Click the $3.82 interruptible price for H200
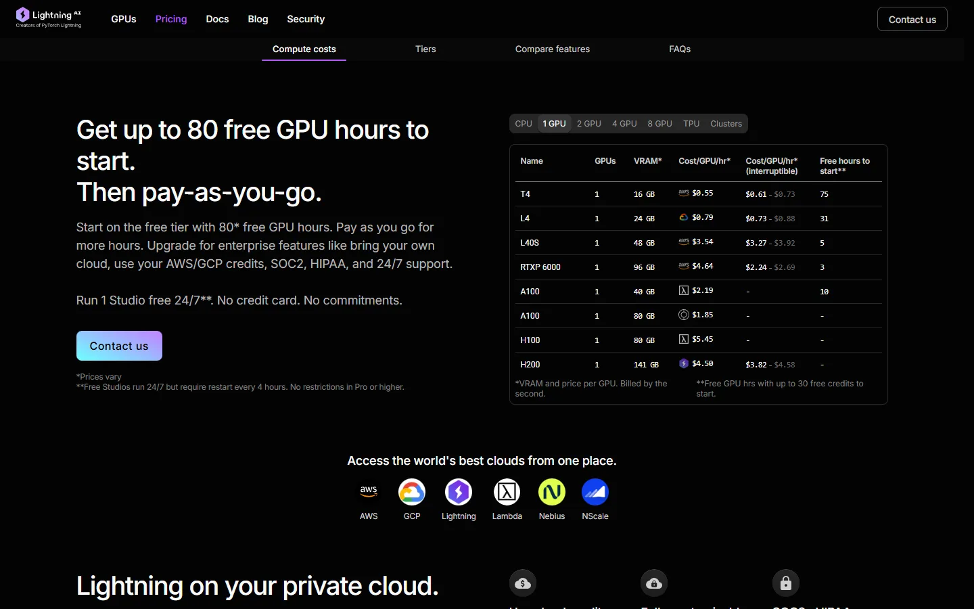 756,365
